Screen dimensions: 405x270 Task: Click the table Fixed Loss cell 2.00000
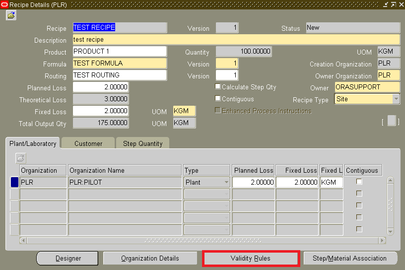[297, 182]
